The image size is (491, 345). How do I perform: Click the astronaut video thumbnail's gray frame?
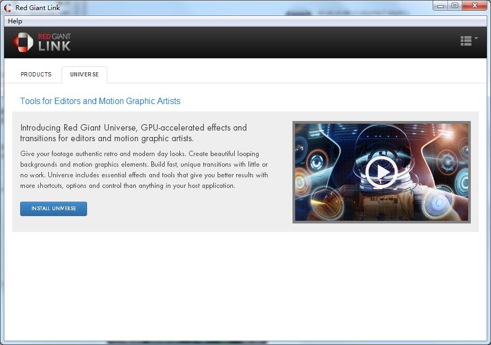point(294,172)
